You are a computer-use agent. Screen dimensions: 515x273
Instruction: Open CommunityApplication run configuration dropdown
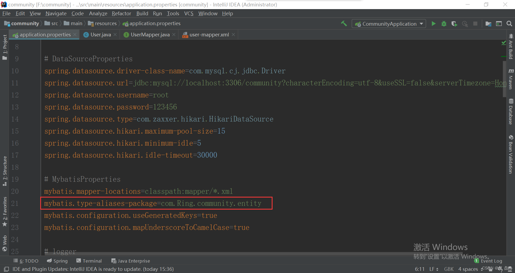point(389,24)
